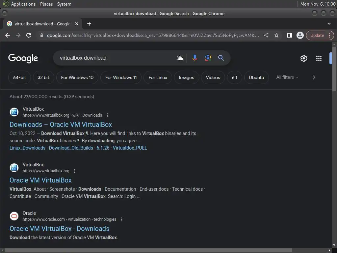Click the clock showing Mon Nov 6, 10:00
Screen dimensions: 337x253
tap(318, 4)
